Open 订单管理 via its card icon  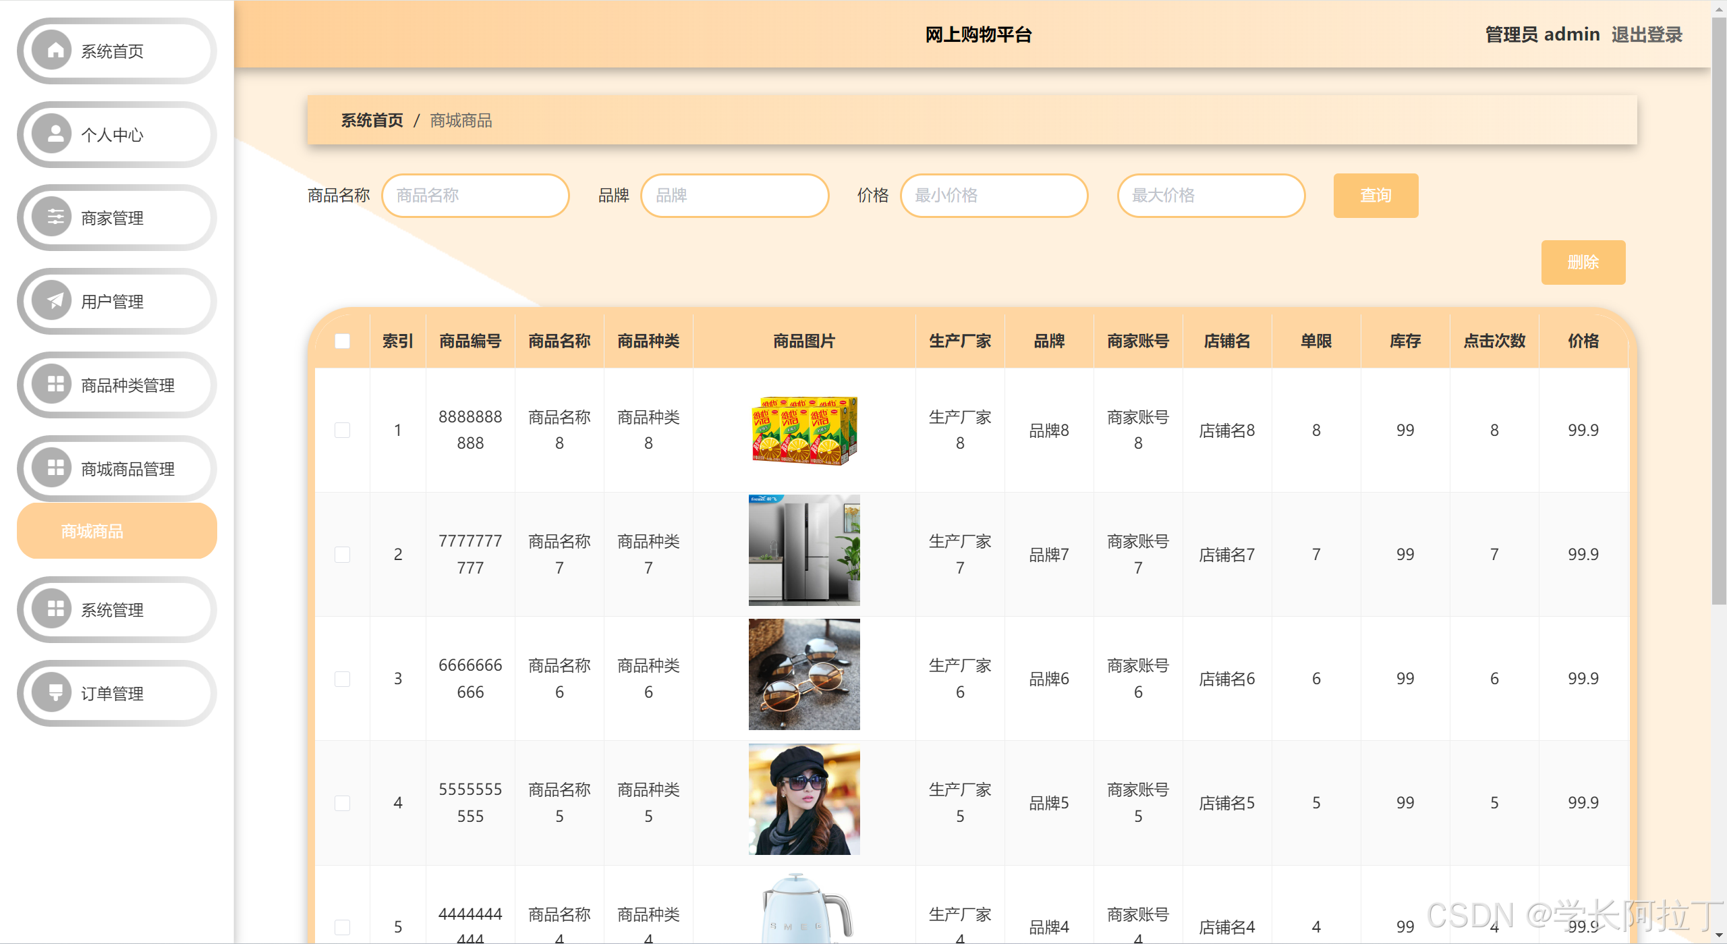coord(55,693)
